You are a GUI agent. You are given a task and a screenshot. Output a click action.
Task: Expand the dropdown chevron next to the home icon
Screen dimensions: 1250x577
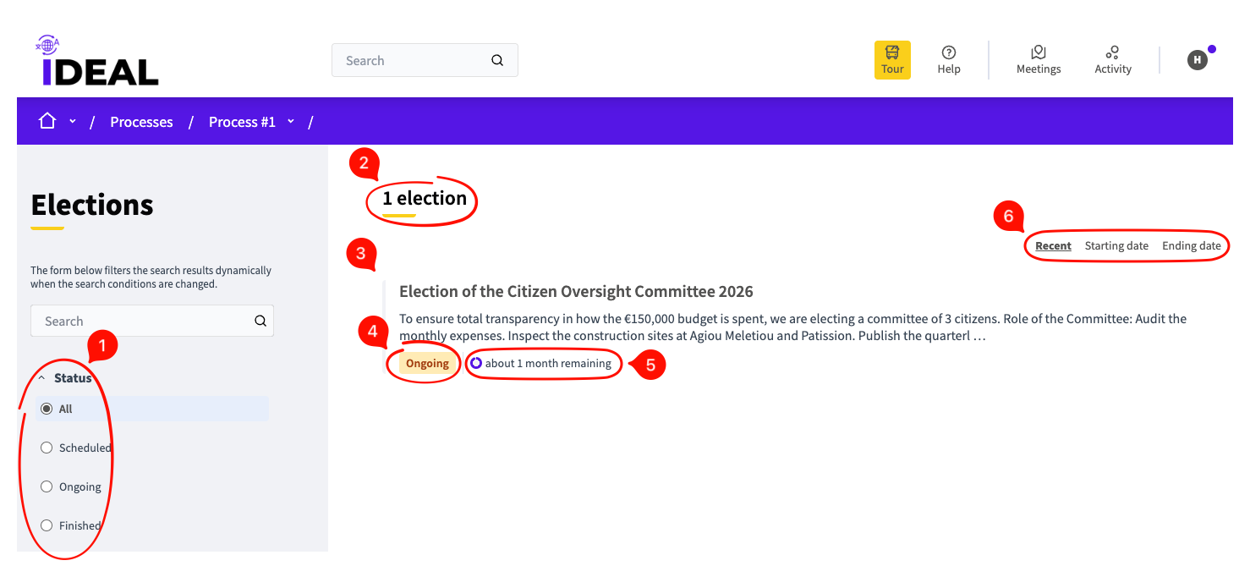[x=72, y=120]
